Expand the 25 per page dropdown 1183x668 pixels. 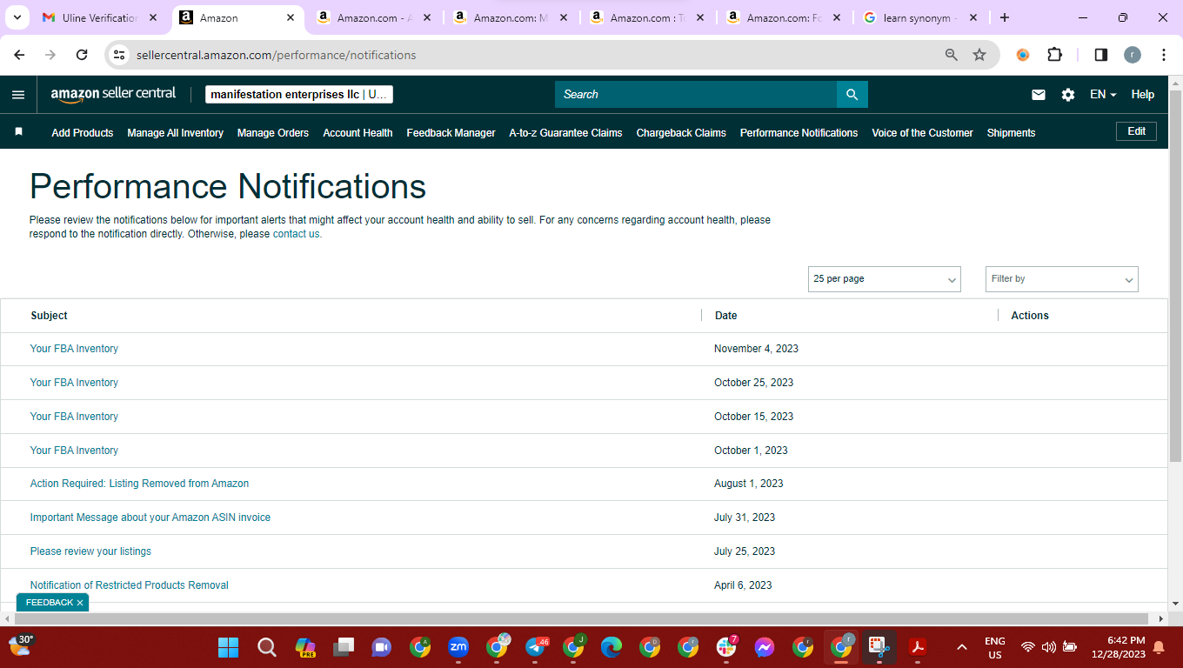point(885,279)
